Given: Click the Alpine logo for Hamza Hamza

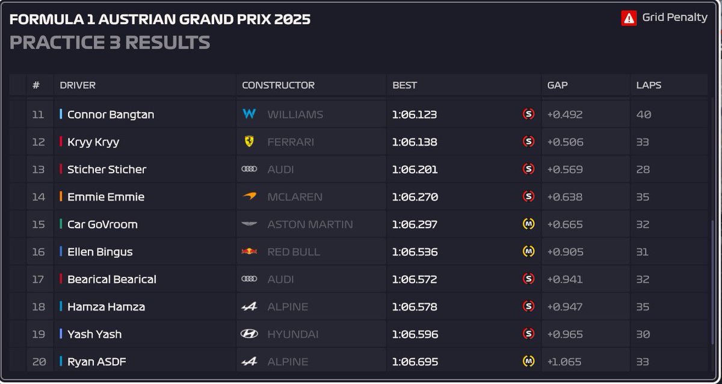Looking at the screenshot, I should click(249, 307).
